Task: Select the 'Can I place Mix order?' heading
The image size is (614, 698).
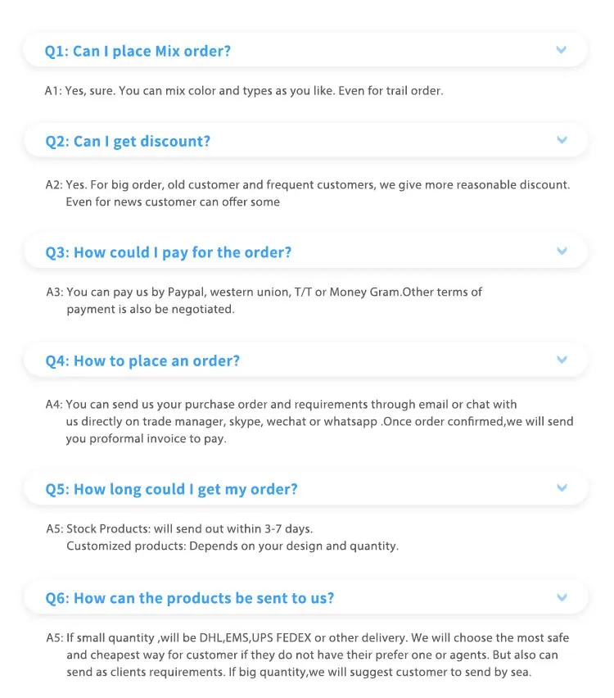Action: pyautogui.click(x=138, y=51)
